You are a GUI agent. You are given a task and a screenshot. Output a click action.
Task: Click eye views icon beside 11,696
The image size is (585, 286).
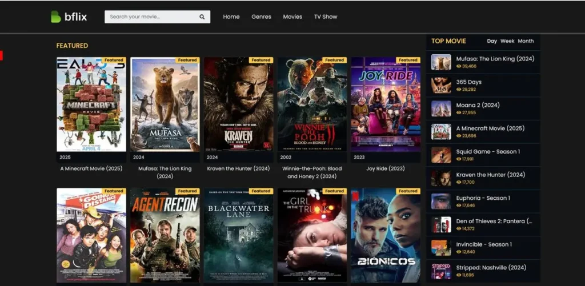point(459,275)
